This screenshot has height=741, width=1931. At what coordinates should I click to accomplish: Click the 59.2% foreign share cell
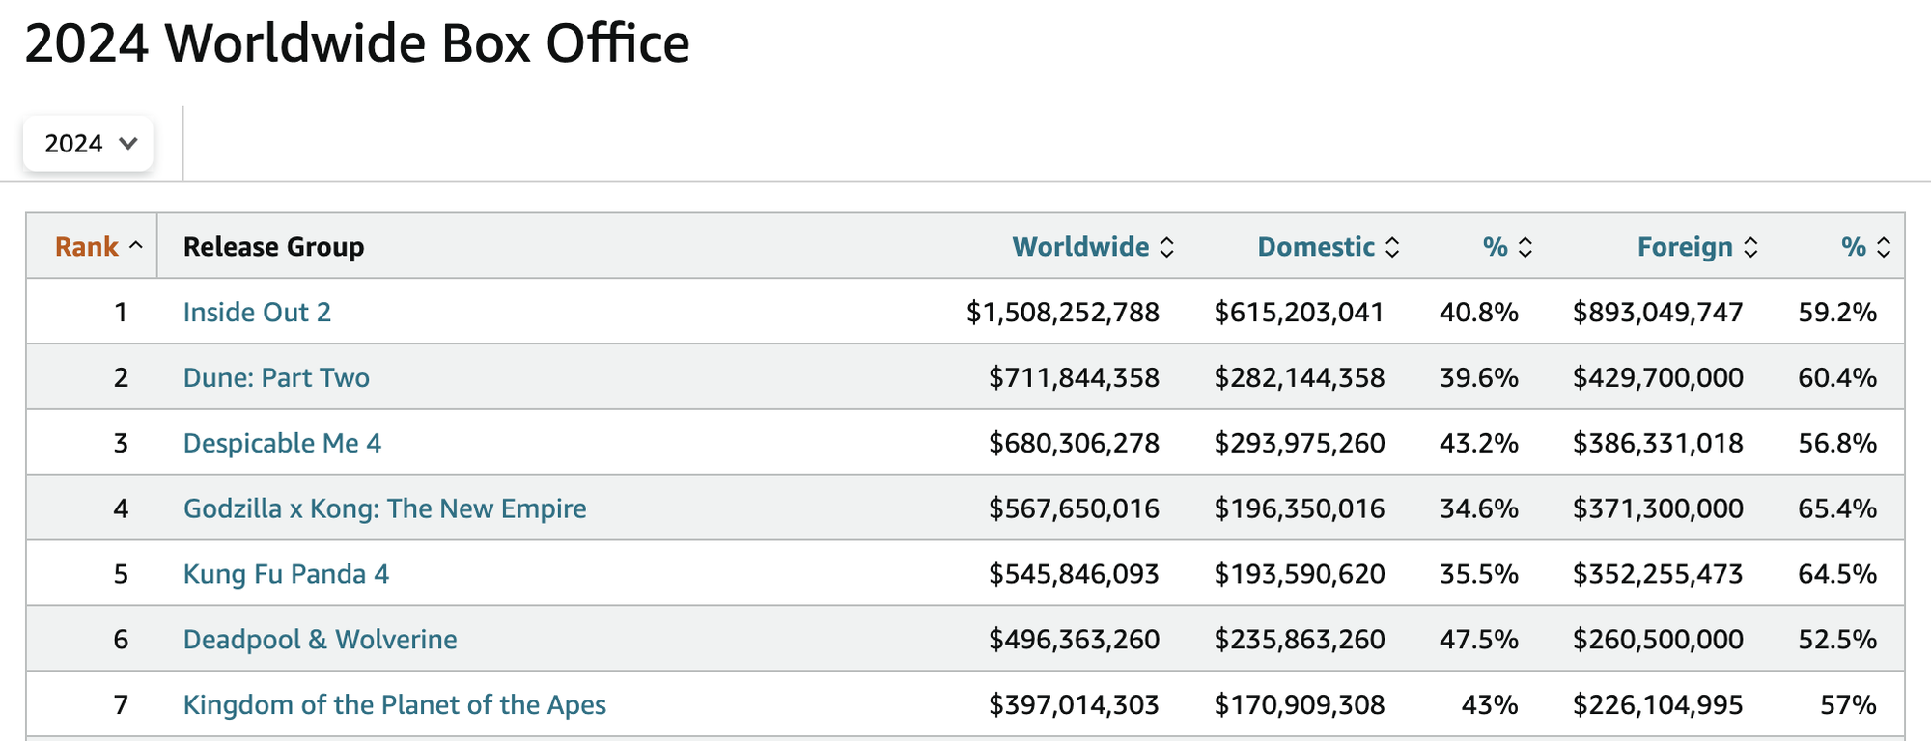click(1837, 313)
